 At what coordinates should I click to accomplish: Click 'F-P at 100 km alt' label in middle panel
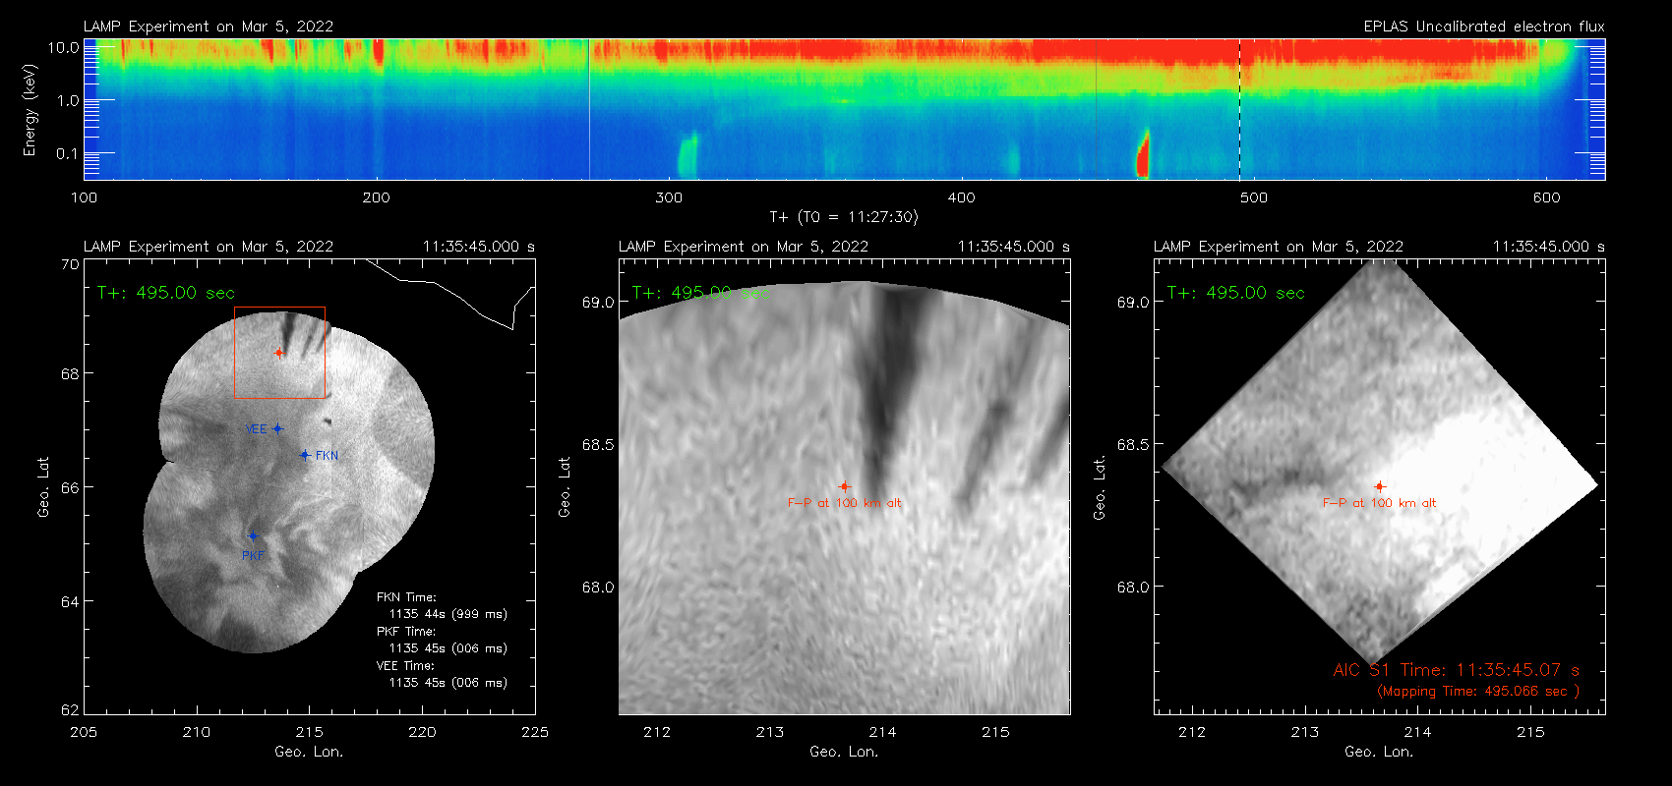[845, 503]
